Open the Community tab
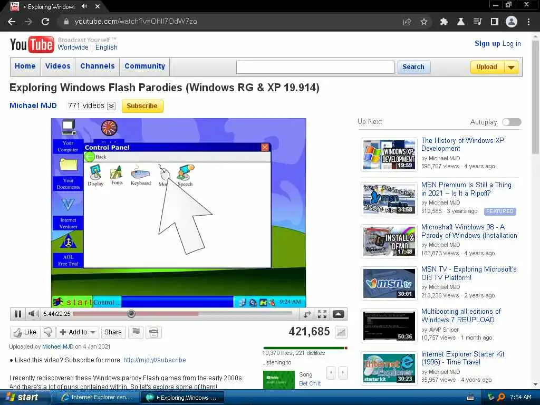This screenshot has width=540, height=405. [x=144, y=66]
